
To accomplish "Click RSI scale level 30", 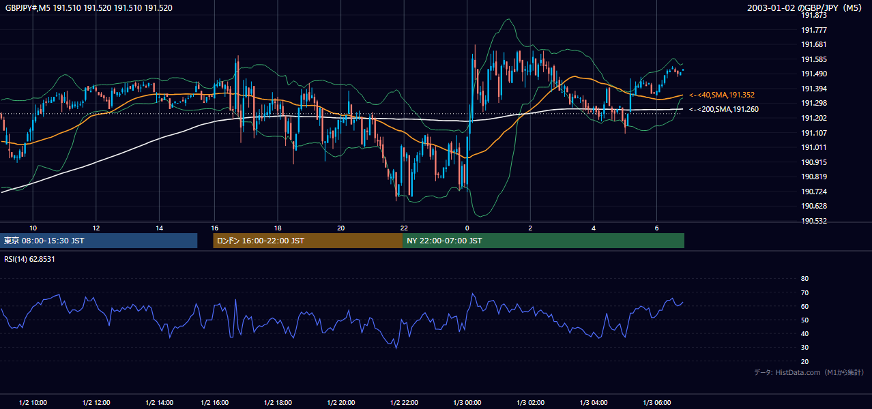I will [x=804, y=348].
